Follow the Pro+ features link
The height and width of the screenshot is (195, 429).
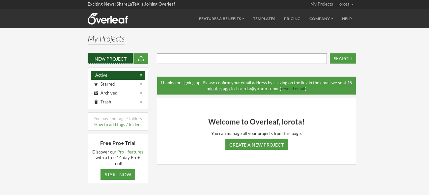tap(130, 152)
